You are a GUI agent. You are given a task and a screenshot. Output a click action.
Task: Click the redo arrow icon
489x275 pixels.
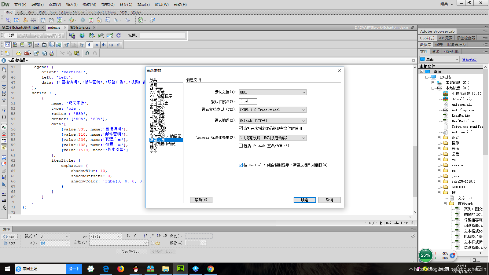click(95, 53)
